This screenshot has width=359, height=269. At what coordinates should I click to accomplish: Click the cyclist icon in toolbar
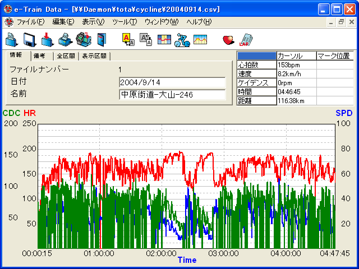click(x=182, y=39)
